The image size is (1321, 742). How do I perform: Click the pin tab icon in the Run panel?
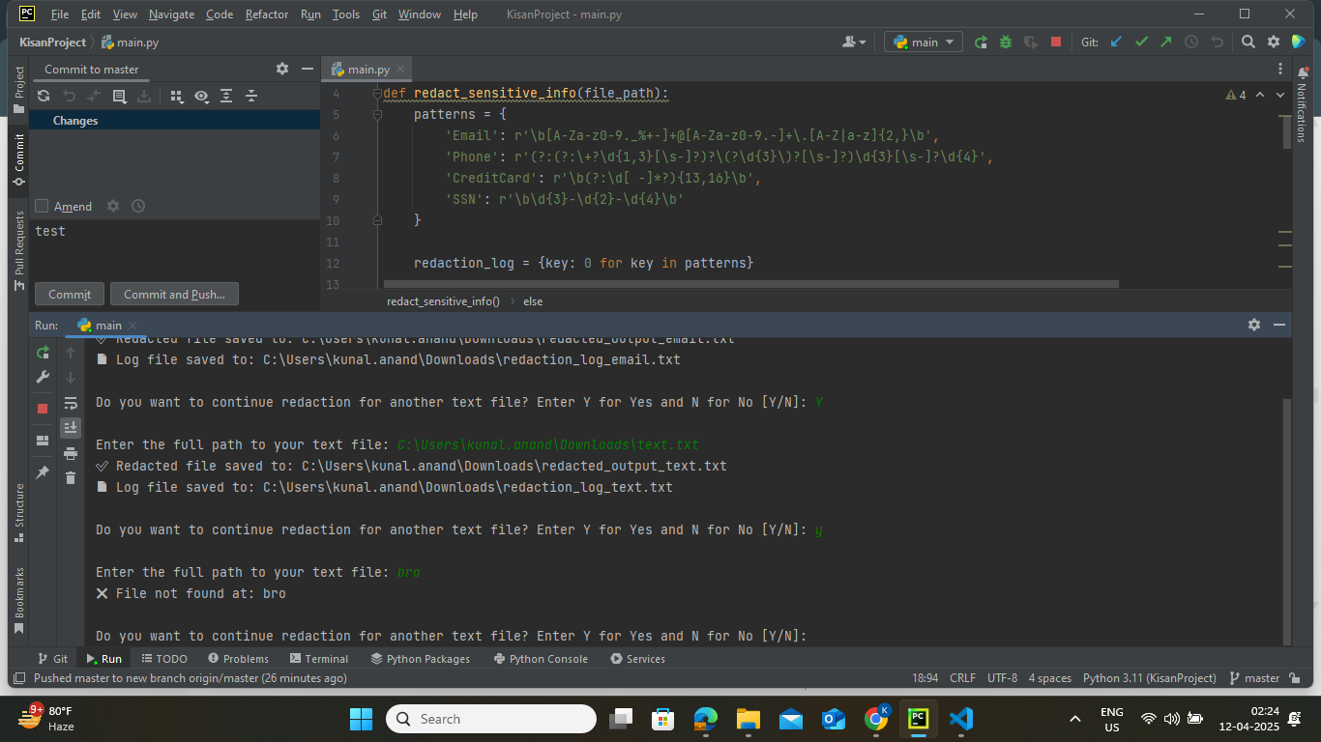pyautogui.click(x=43, y=472)
